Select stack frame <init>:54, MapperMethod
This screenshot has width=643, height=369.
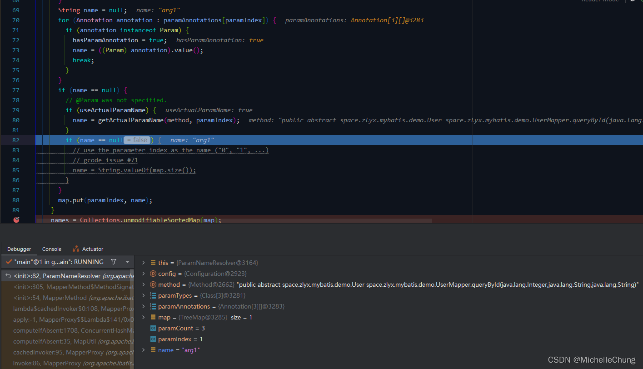click(x=68, y=298)
